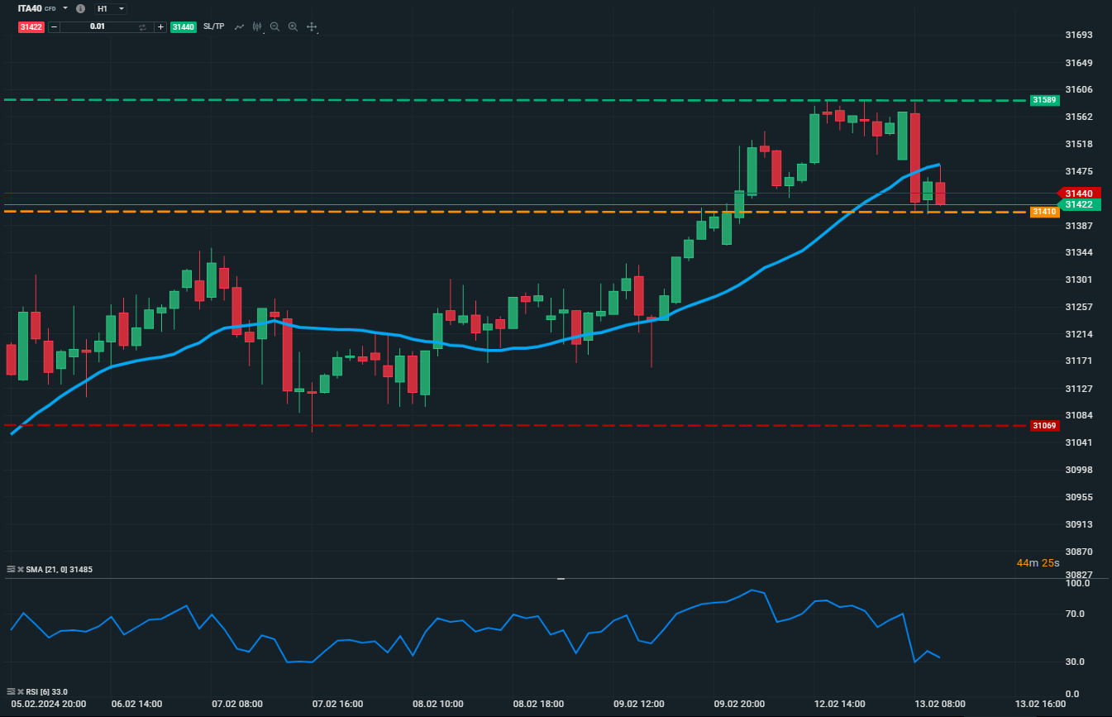Select the 31069 red level label
Image resolution: width=1112 pixels, height=717 pixels.
(x=1044, y=426)
